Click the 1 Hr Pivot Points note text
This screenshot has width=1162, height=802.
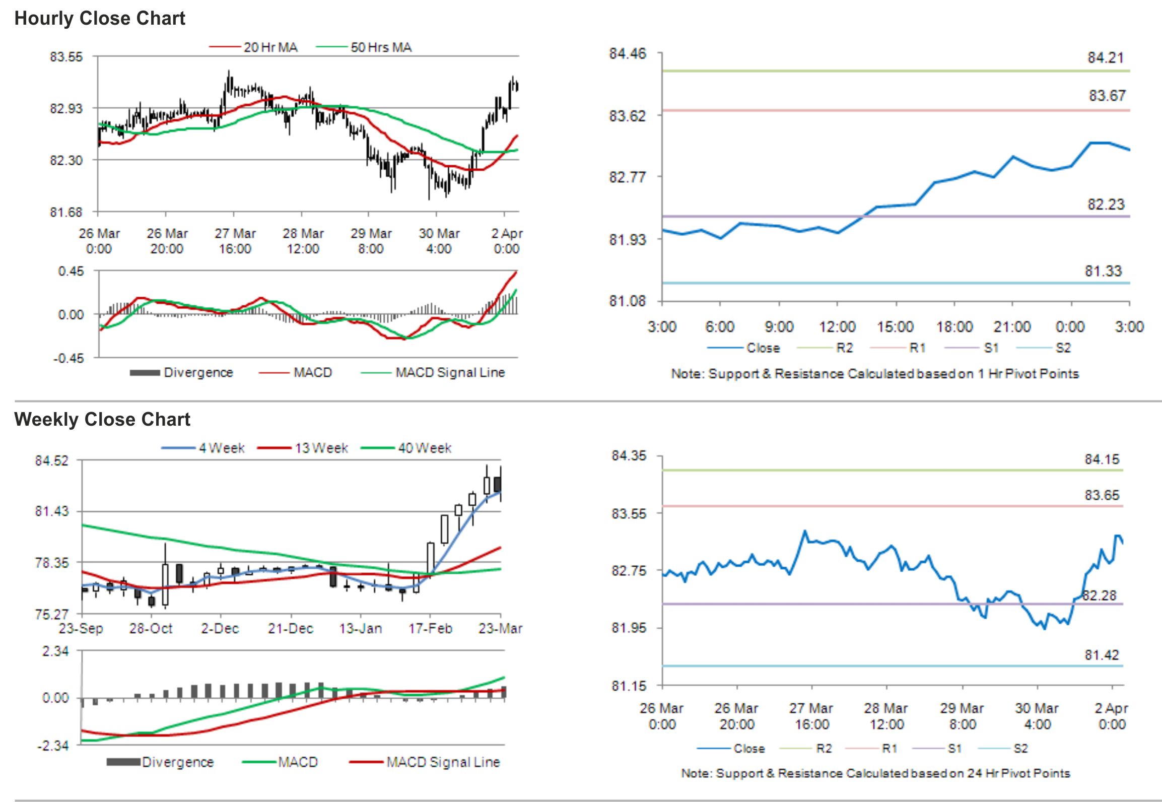click(x=875, y=374)
